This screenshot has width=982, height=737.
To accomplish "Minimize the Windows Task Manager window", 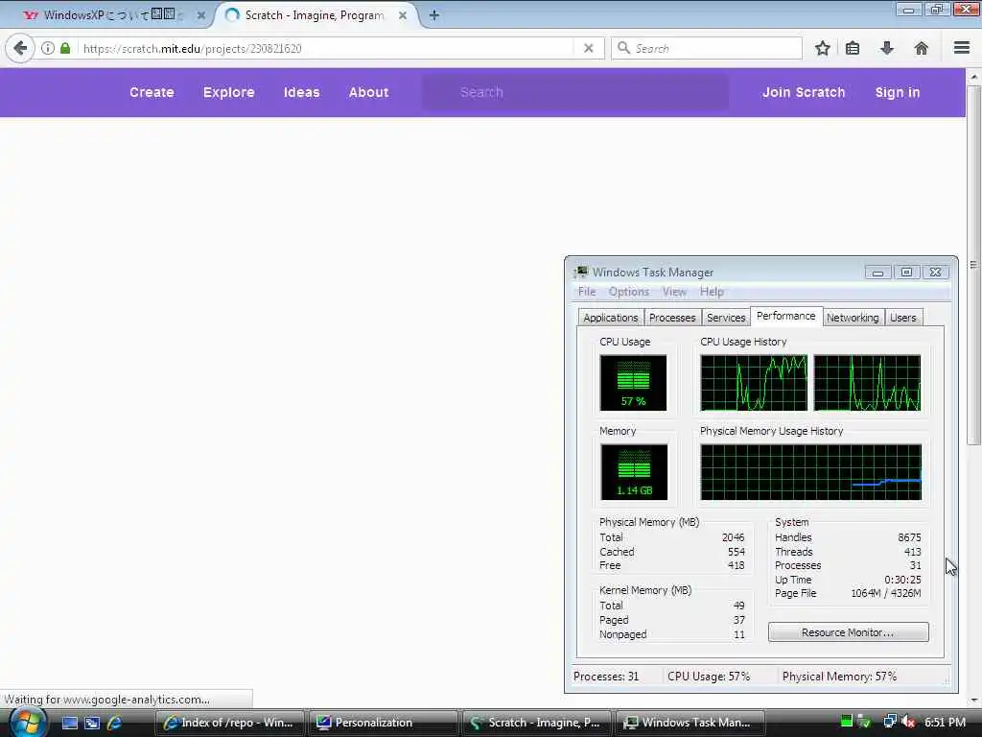I will [877, 272].
